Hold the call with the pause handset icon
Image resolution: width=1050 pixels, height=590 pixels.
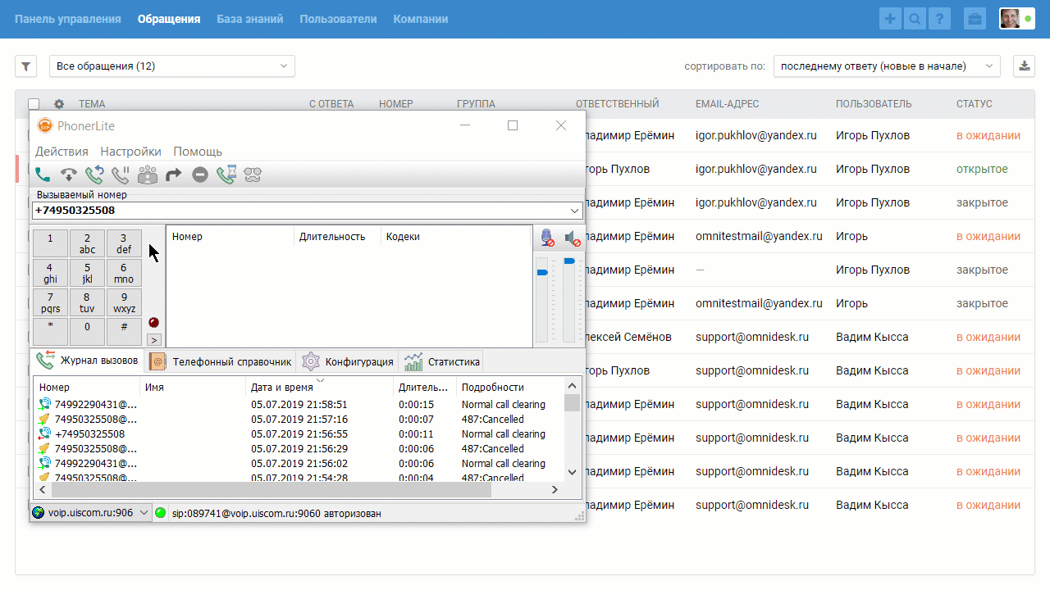point(121,174)
